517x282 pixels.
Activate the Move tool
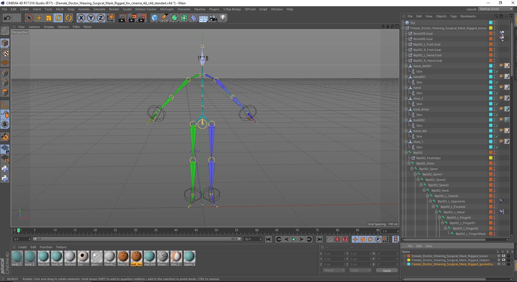click(39, 18)
